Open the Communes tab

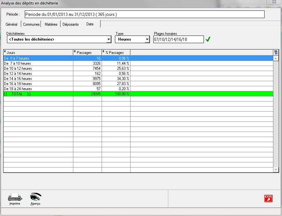tap(31, 24)
